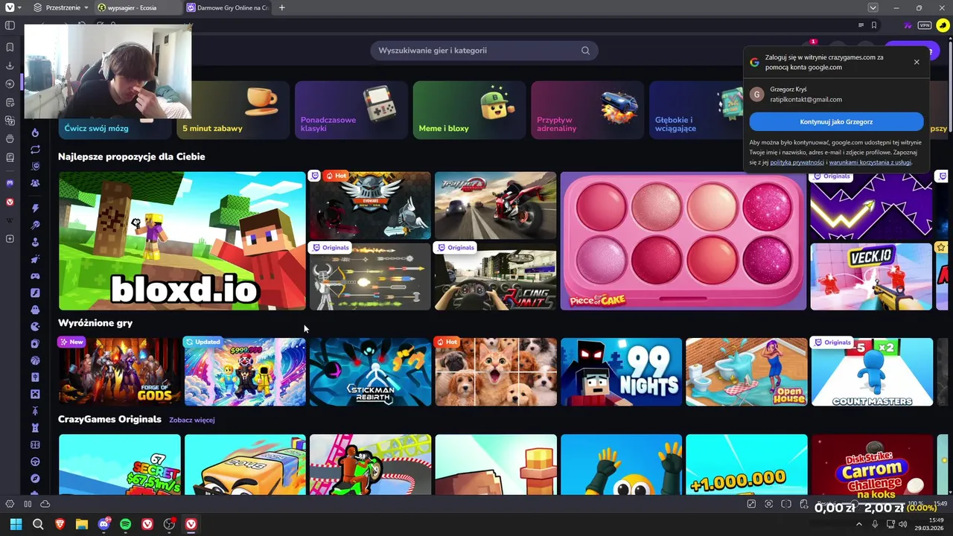Open the Mastodon web panel icon
The width and height of the screenshot is (953, 536).
point(10,183)
